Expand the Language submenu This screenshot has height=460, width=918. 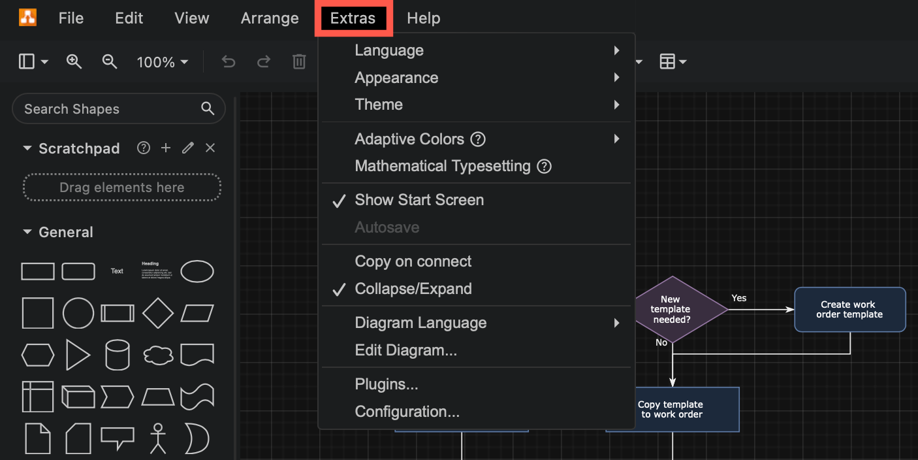[389, 50]
